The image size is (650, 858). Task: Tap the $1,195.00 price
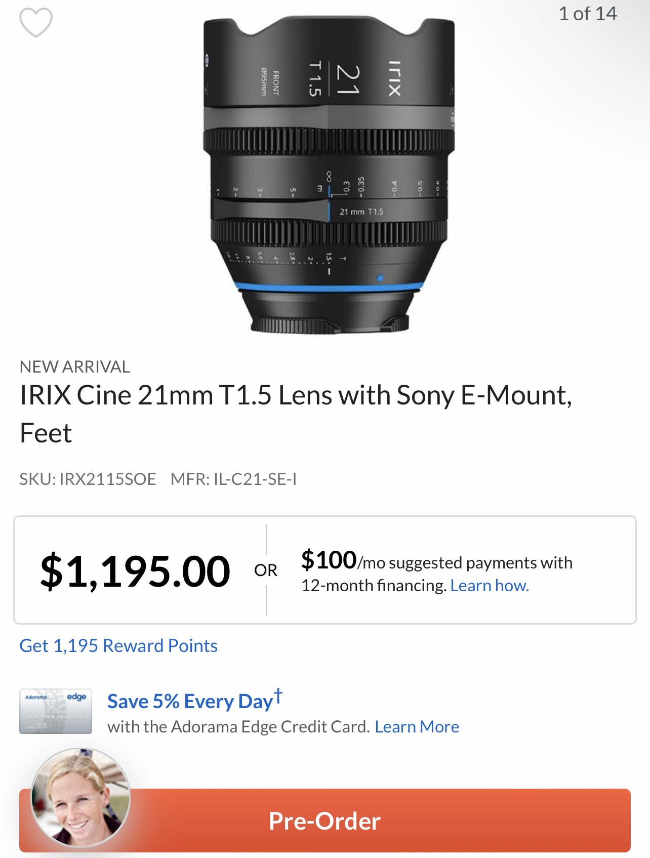coord(135,571)
